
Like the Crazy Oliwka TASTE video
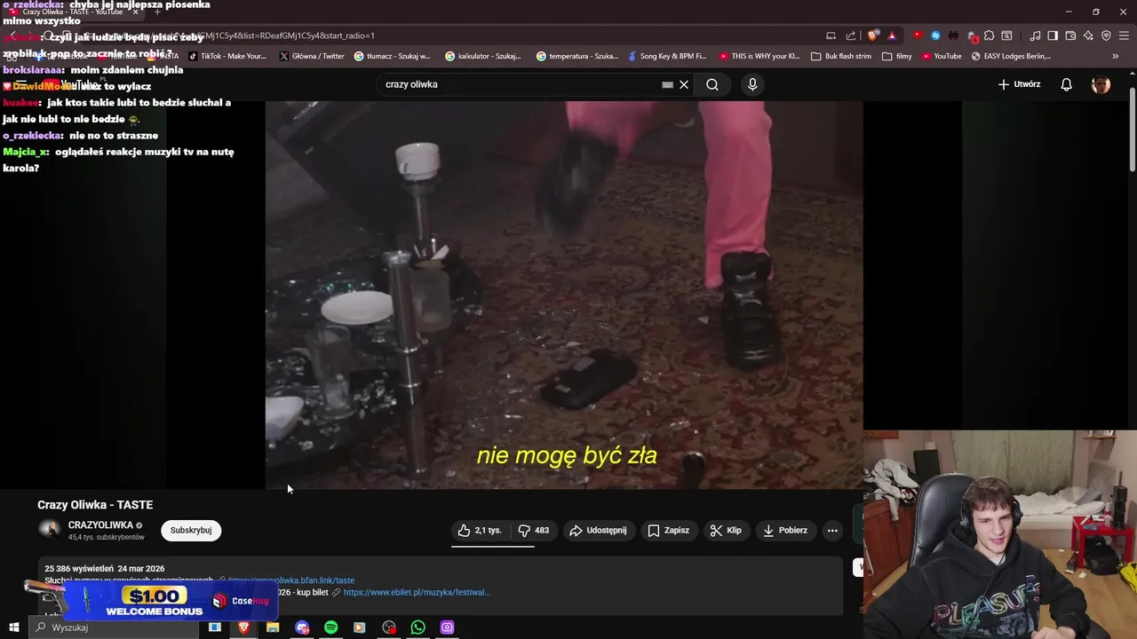point(480,531)
